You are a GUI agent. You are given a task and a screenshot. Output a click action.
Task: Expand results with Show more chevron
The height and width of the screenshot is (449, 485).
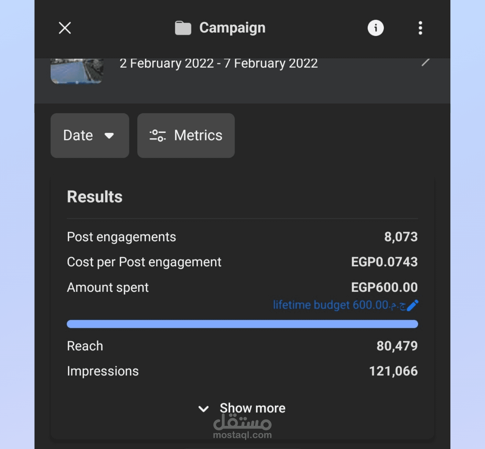[x=203, y=408]
